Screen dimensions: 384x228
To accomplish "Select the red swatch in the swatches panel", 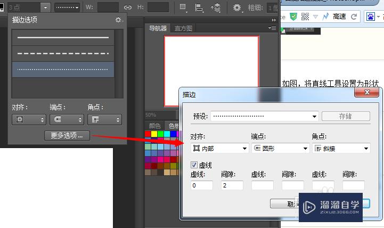I will [x=148, y=134].
